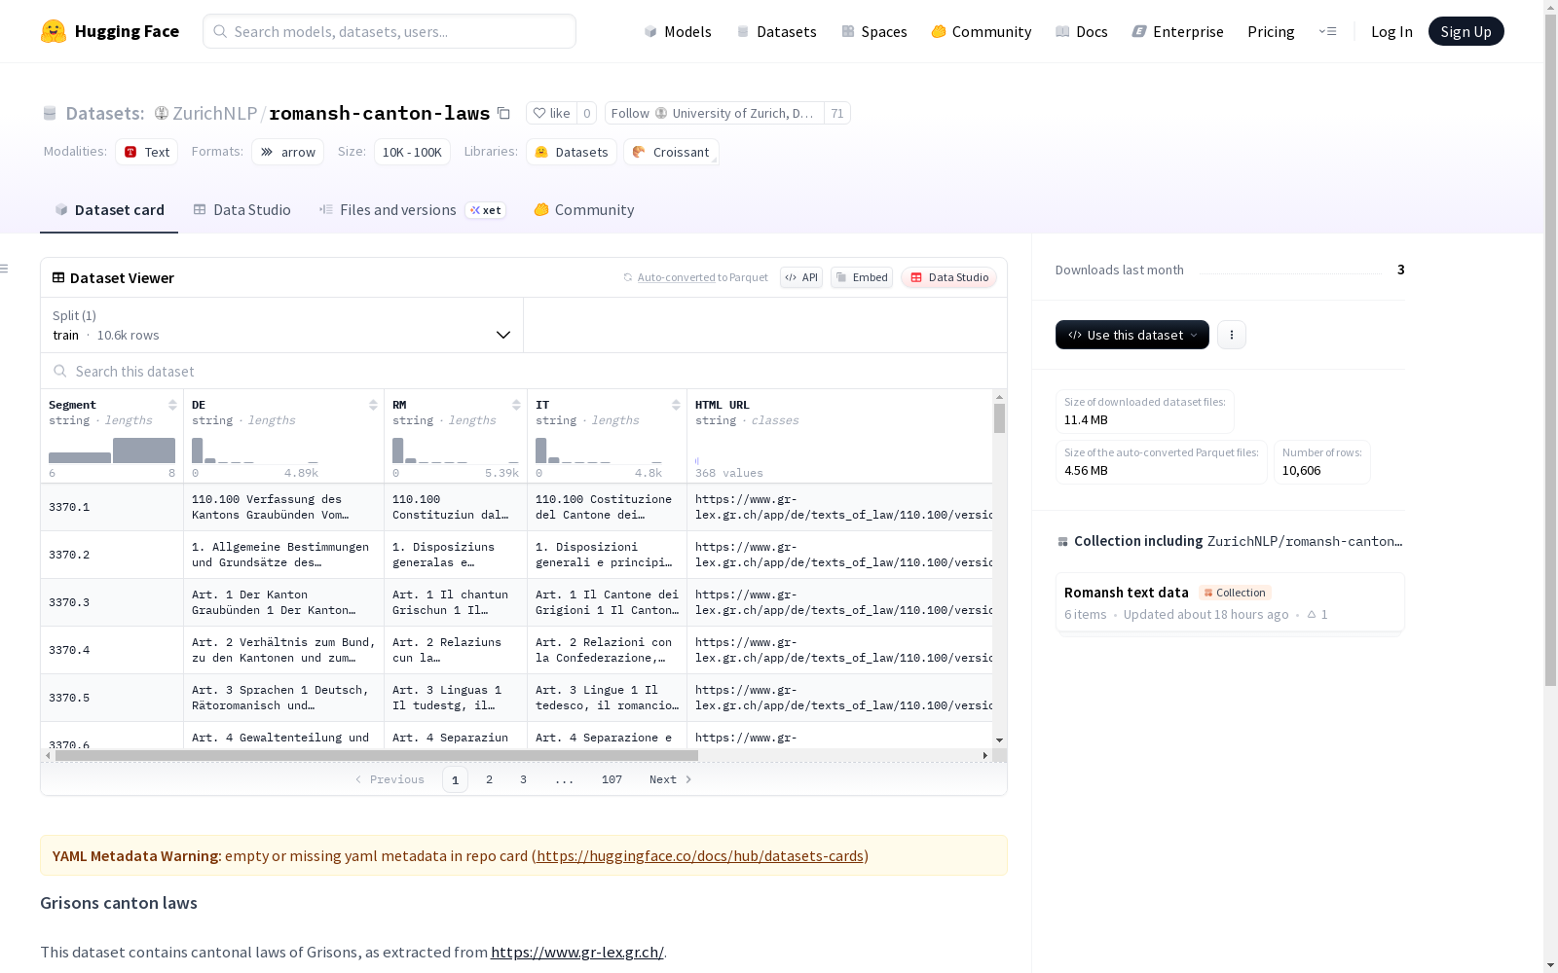Copy dataset name with the copy icon
Screen dimensions: 1558x973
point(503,113)
